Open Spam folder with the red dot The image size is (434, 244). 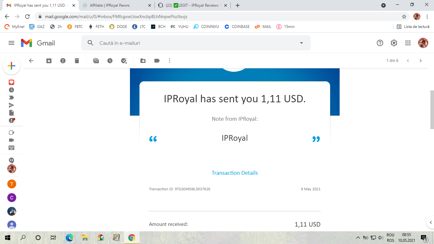click(x=12, y=120)
